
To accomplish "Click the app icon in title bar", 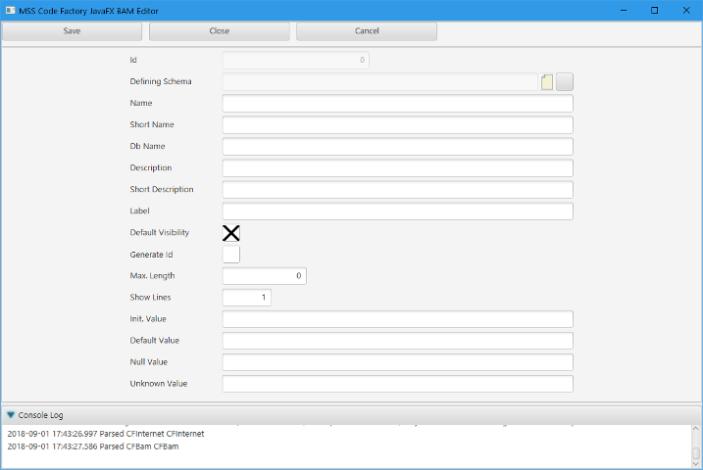I will click(x=9, y=9).
